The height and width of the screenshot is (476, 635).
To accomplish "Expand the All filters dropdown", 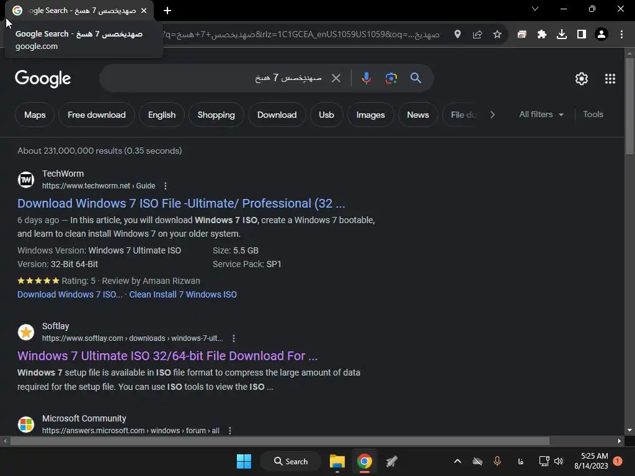I will (x=541, y=115).
